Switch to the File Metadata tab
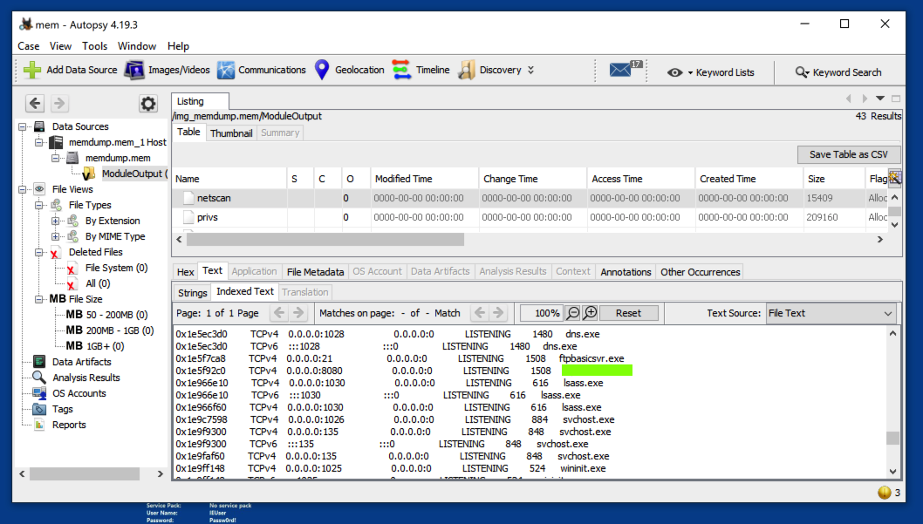This screenshot has width=923, height=524. tap(315, 272)
